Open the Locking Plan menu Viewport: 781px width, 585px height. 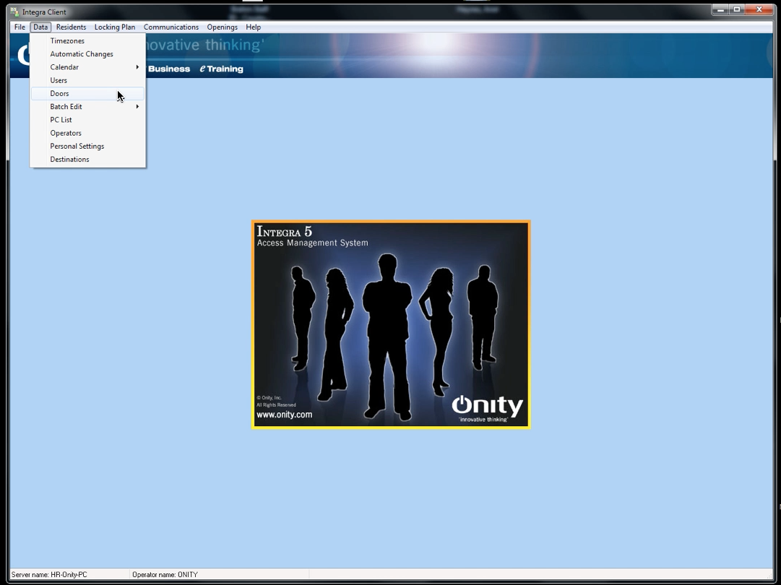click(114, 27)
